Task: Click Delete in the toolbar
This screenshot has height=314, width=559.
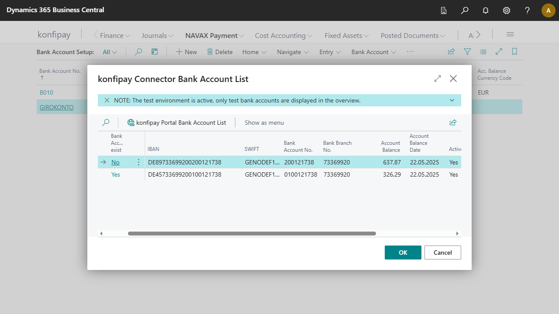Action: pyautogui.click(x=220, y=52)
